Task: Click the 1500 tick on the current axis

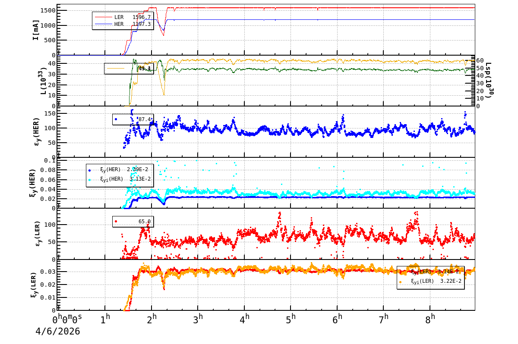Action: [48, 10]
